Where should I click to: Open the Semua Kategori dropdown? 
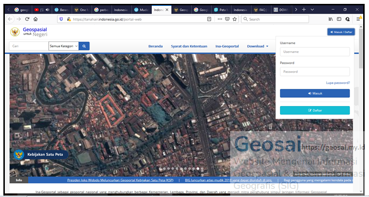tap(63, 46)
